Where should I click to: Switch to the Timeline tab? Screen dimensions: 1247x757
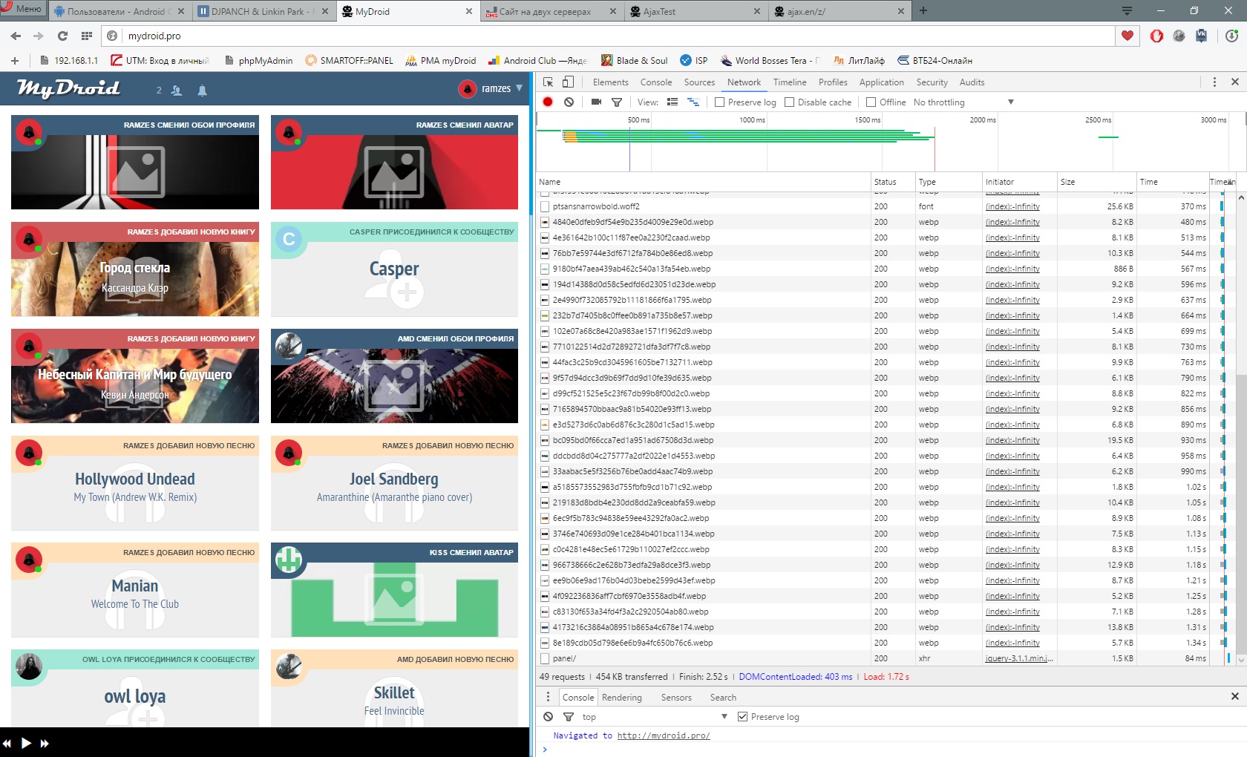[x=790, y=82]
